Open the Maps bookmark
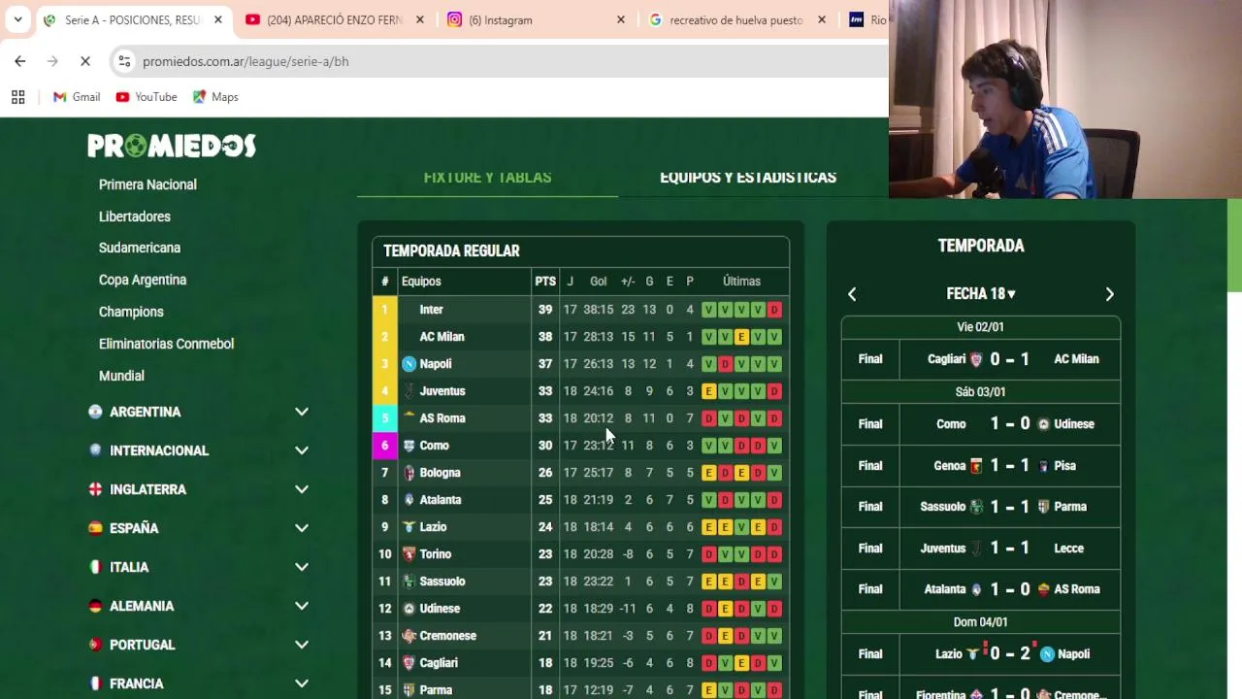The width and height of the screenshot is (1242, 699). pos(215,97)
